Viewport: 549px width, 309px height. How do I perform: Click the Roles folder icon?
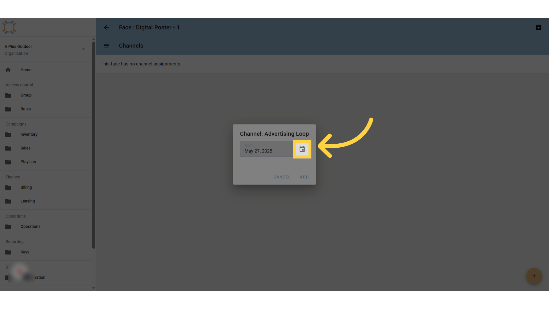pos(8,109)
